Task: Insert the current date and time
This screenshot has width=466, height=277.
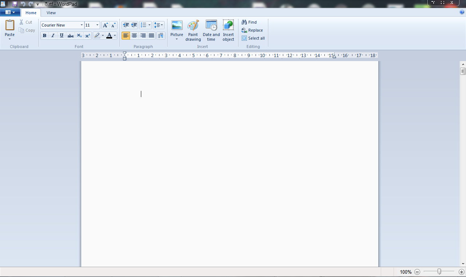Action: click(x=211, y=31)
